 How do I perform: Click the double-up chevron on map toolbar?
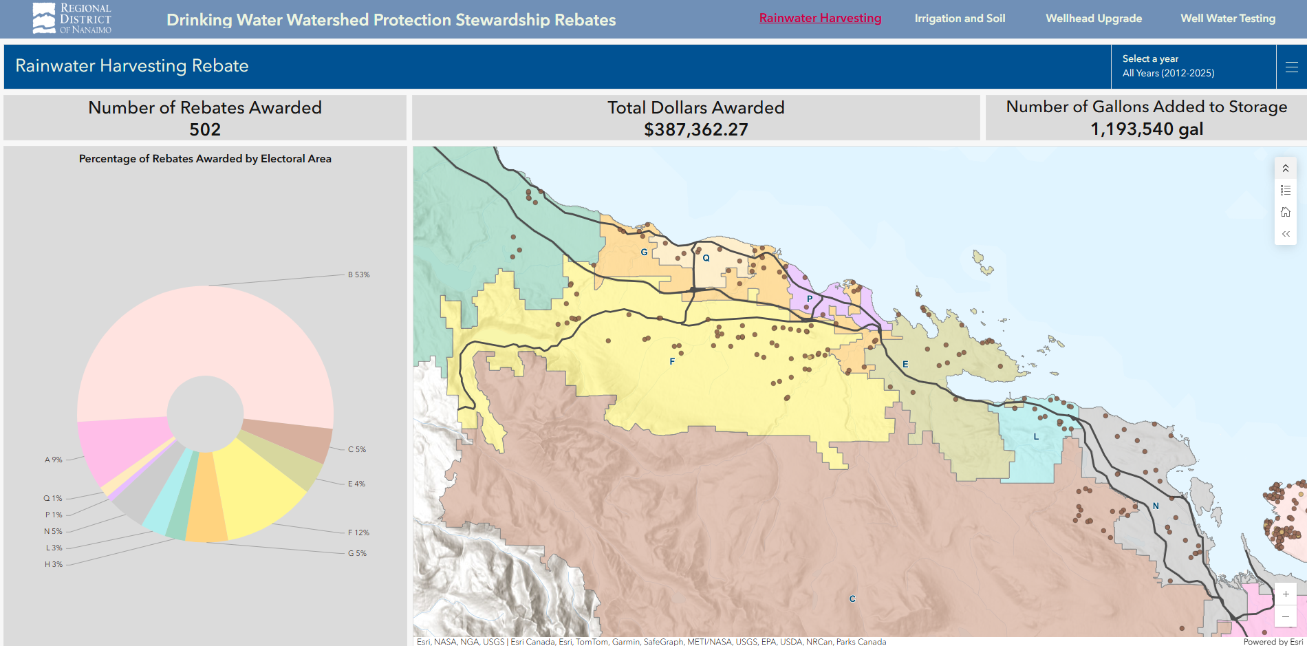(1286, 167)
